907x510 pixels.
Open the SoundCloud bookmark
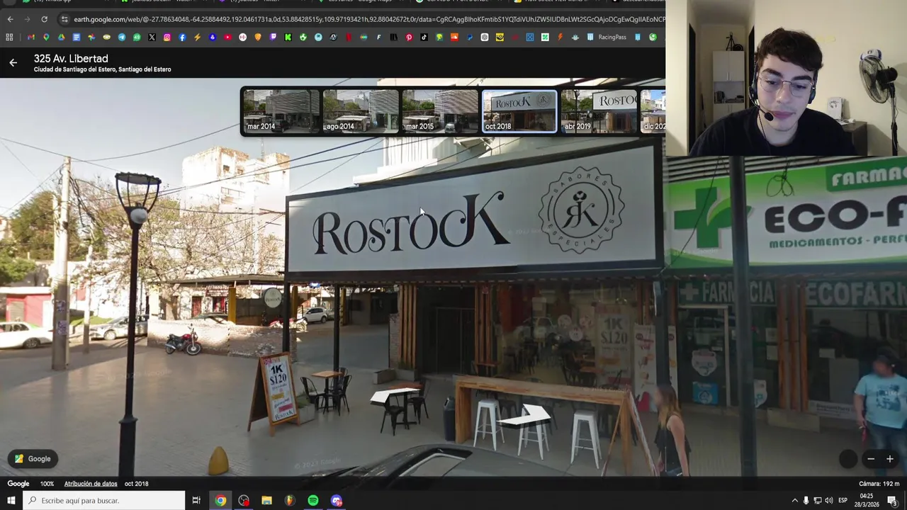pos(454,37)
